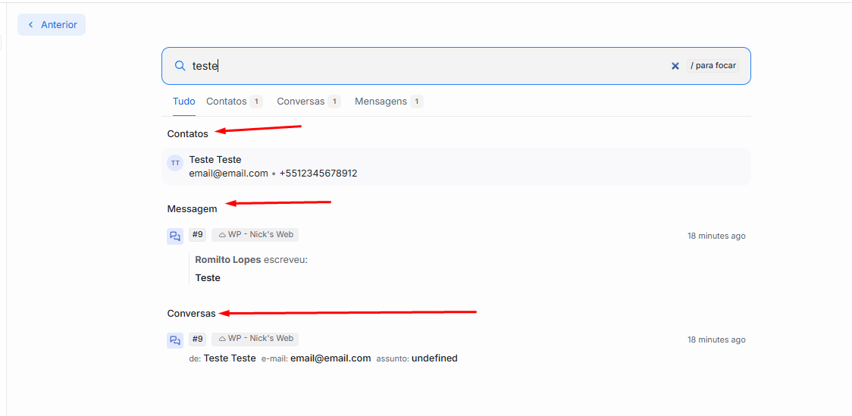Click WP - Nick's Web badge under Conversas
Viewport: 852px width, 416px height.
click(x=255, y=339)
